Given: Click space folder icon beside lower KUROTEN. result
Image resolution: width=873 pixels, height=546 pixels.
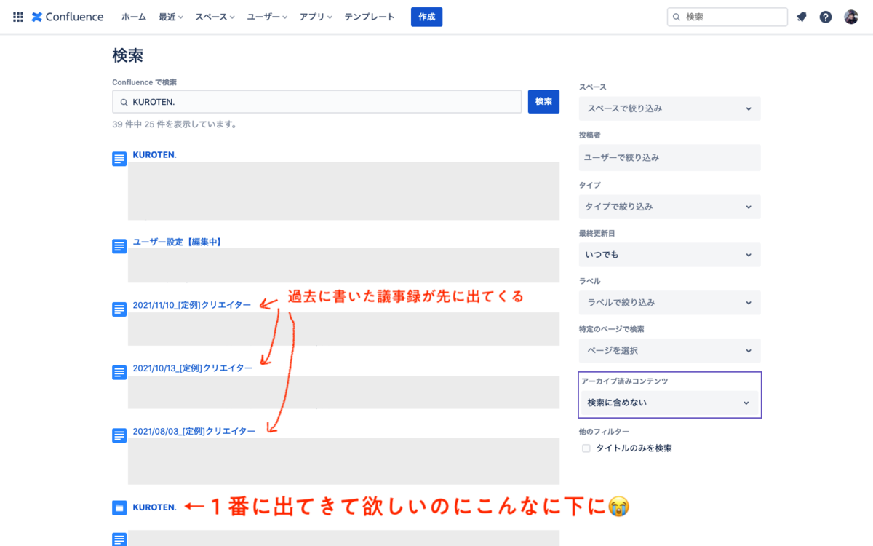Looking at the screenshot, I should [x=119, y=507].
